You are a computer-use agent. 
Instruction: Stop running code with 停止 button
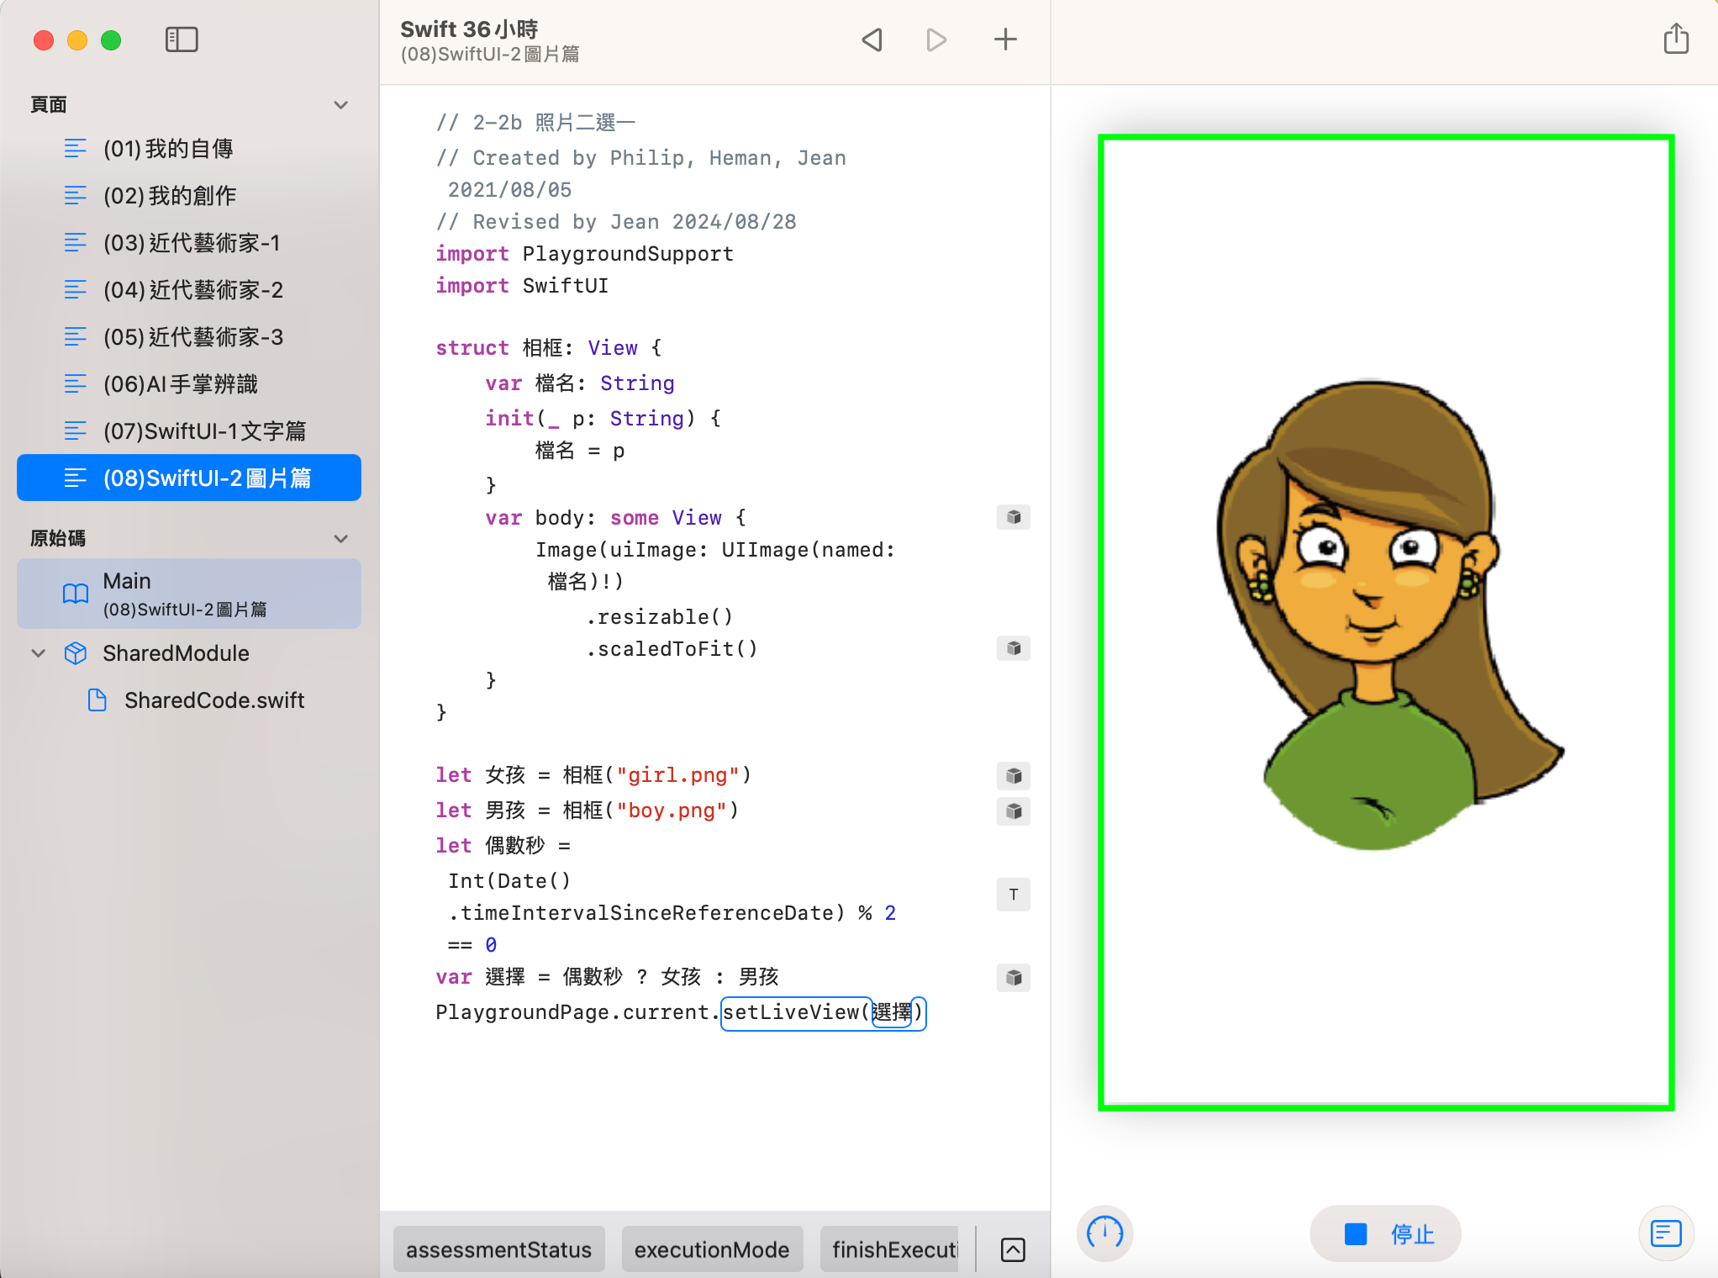pos(1386,1233)
